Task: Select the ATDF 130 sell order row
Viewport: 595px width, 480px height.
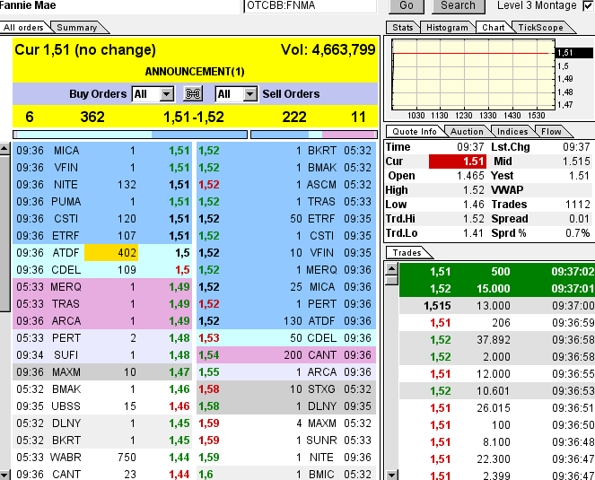Action: [x=286, y=321]
